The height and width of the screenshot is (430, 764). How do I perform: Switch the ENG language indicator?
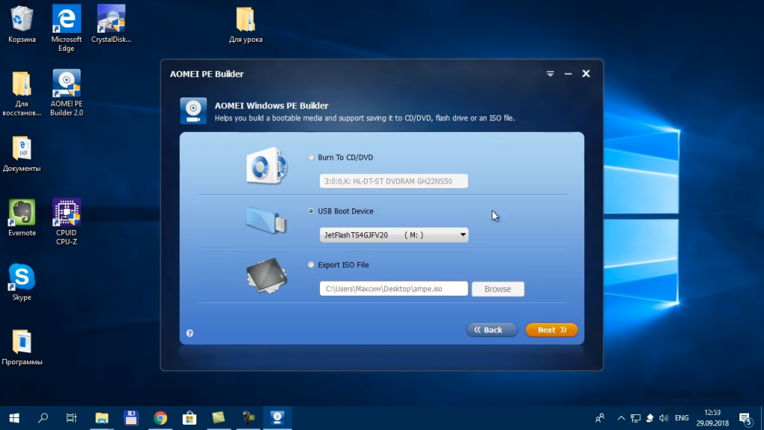pos(682,418)
